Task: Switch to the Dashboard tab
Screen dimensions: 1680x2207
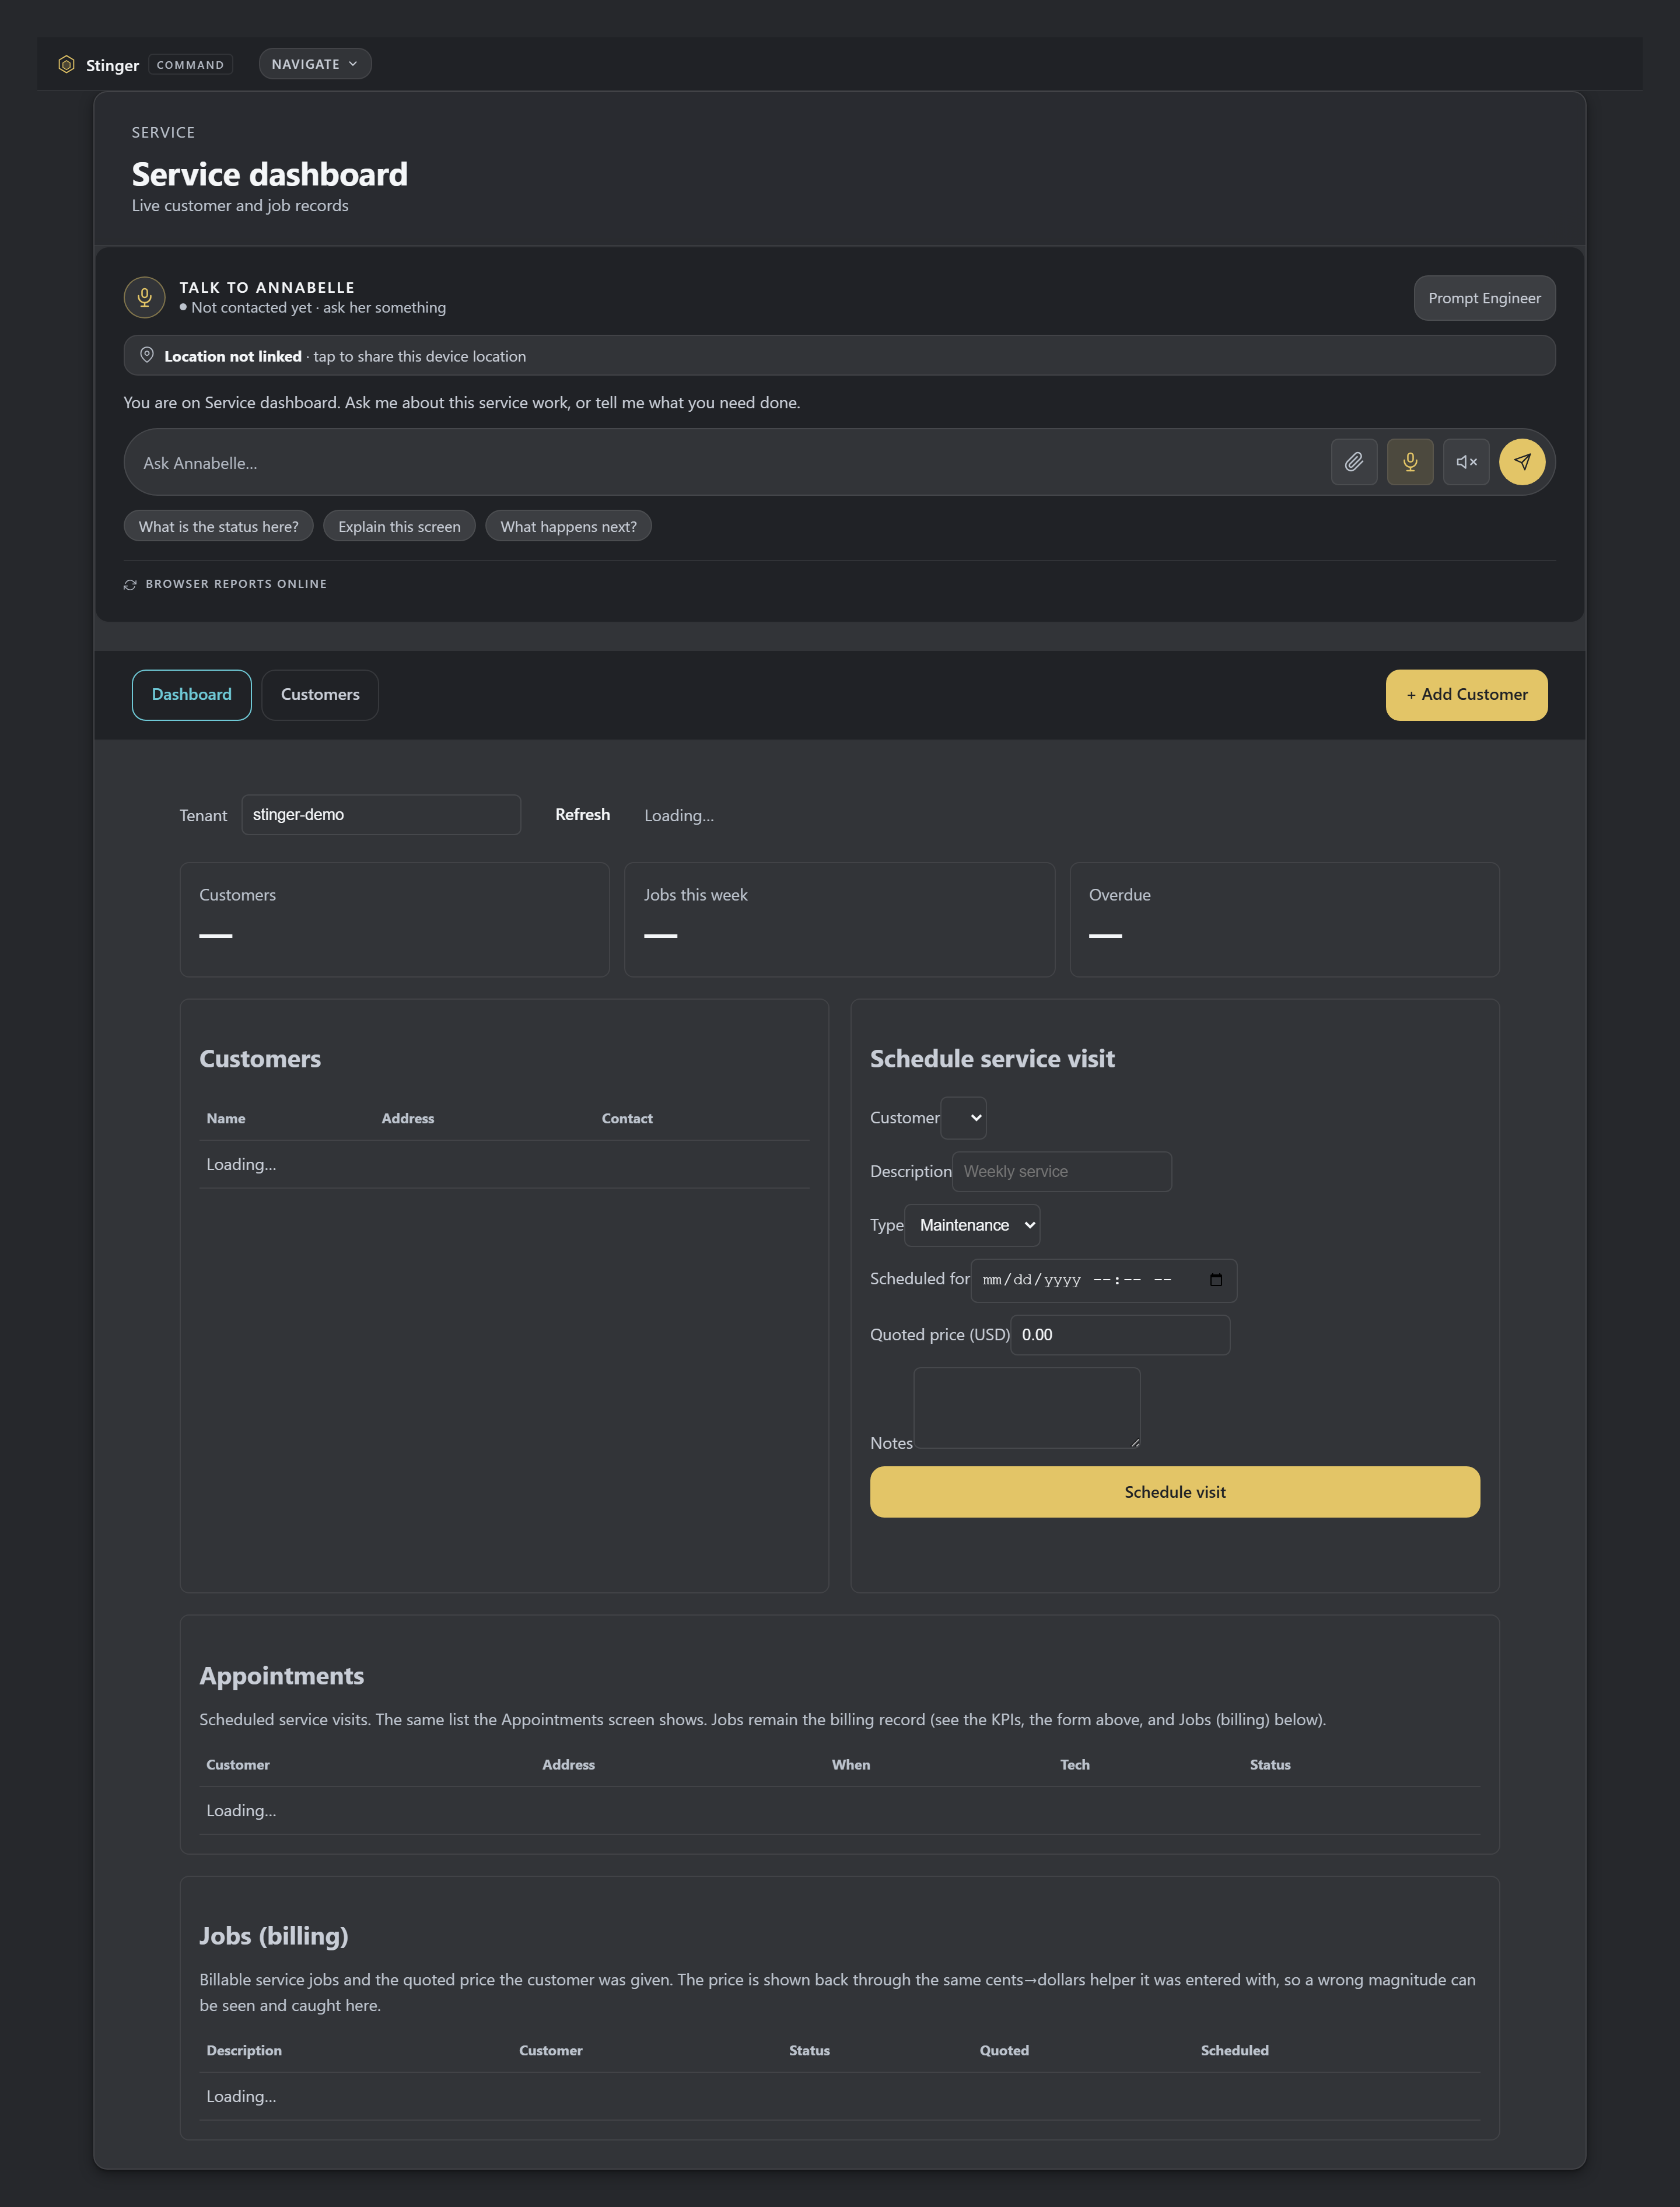Action: pyautogui.click(x=191, y=694)
